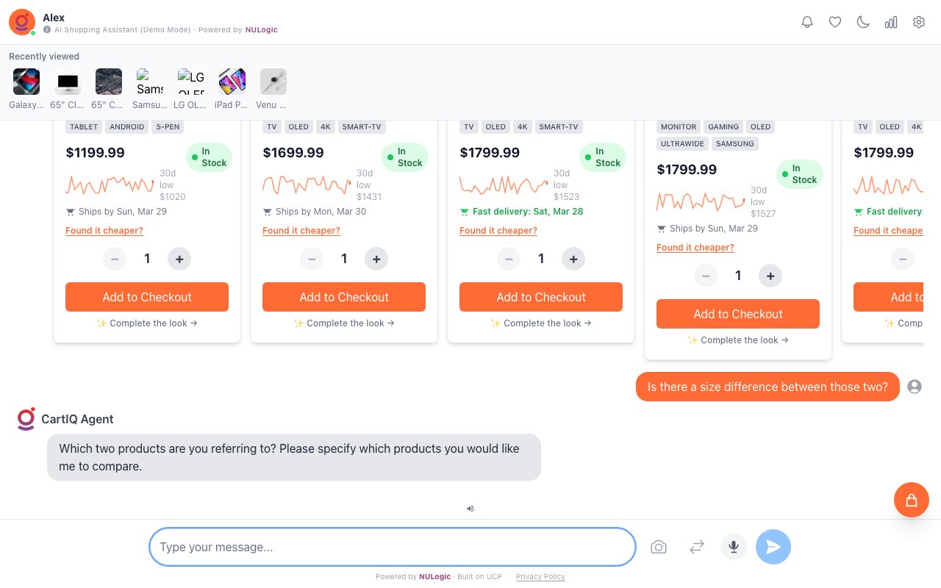The width and height of the screenshot is (941, 588).
Task: Open the iPad recently viewed thumbnail
Action: click(x=232, y=82)
